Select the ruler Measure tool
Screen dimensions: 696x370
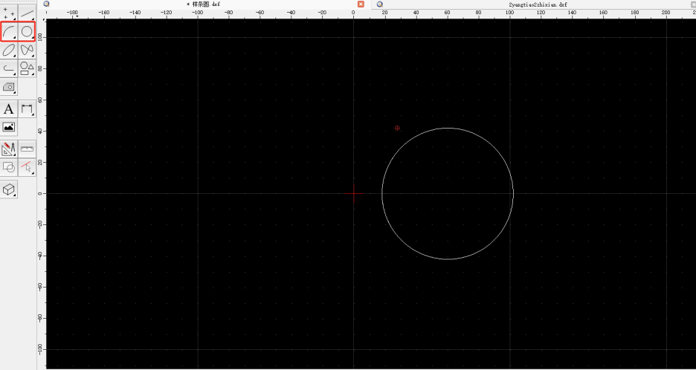28,149
